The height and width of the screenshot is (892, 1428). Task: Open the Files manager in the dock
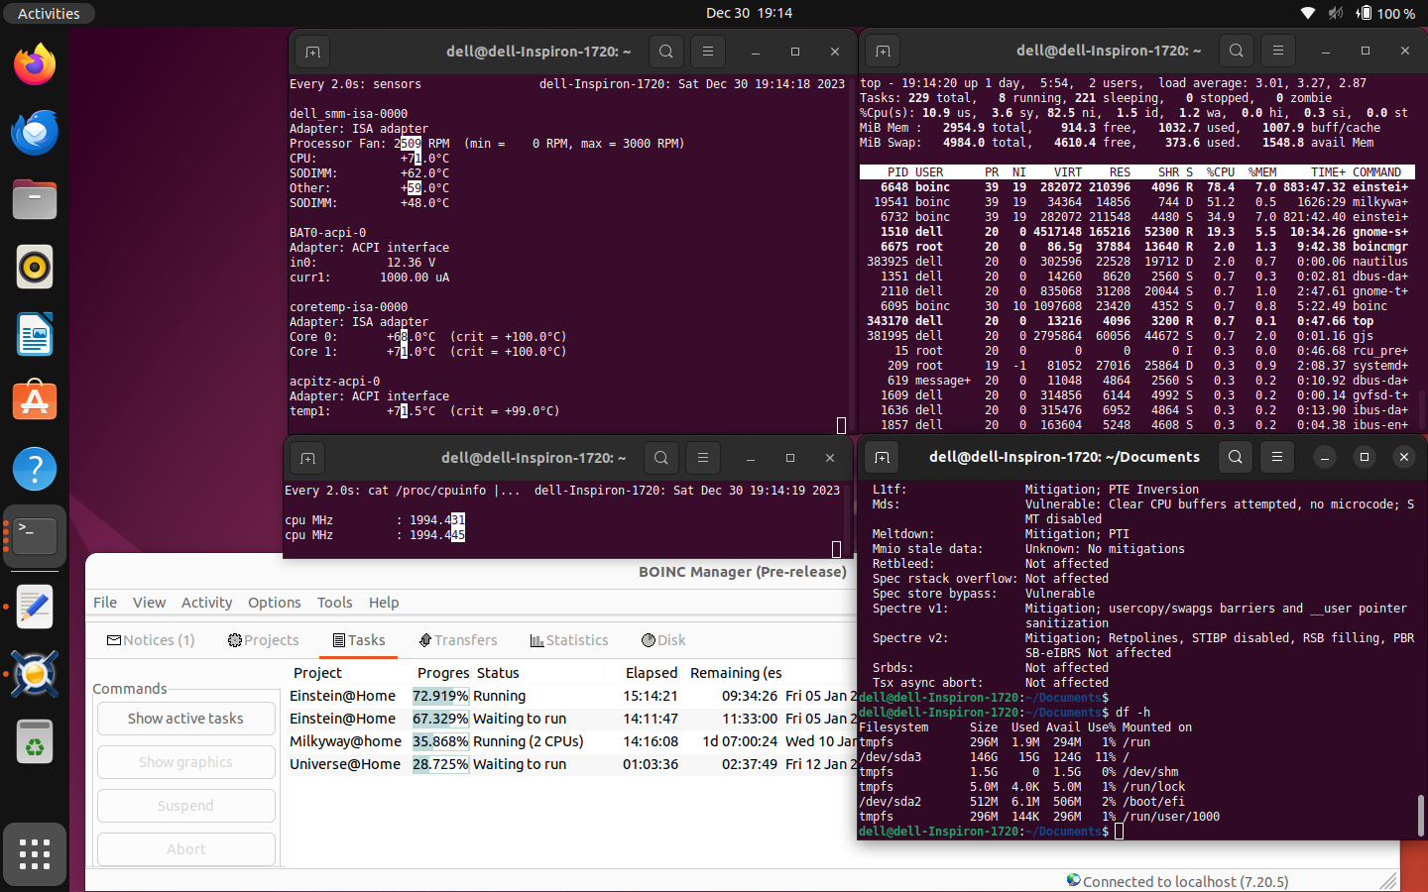35,199
